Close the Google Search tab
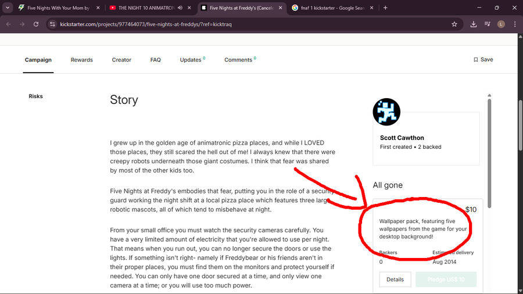The height and width of the screenshot is (294, 523). point(371,8)
